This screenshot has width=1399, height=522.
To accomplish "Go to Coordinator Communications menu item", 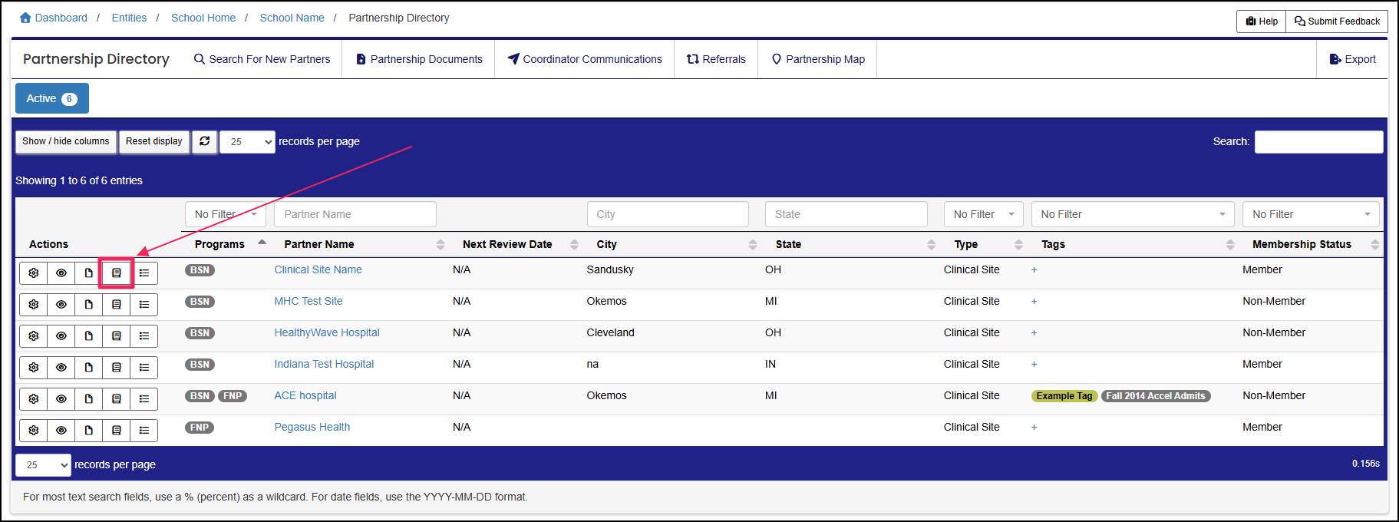I will [x=585, y=60].
